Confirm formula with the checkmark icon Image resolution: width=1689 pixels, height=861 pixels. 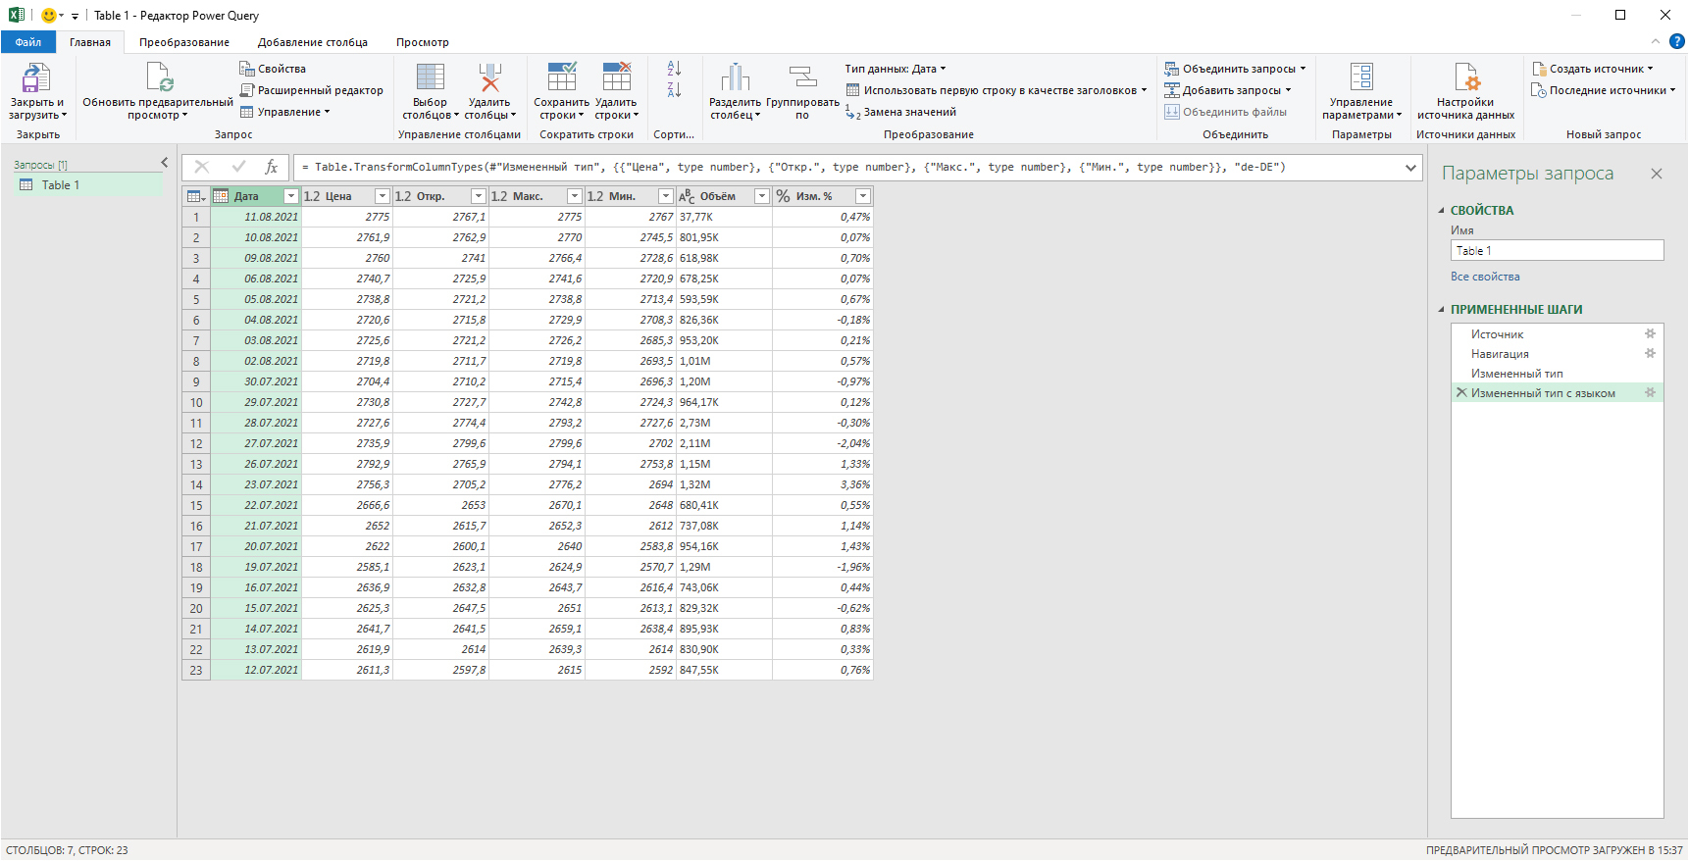[x=238, y=167]
